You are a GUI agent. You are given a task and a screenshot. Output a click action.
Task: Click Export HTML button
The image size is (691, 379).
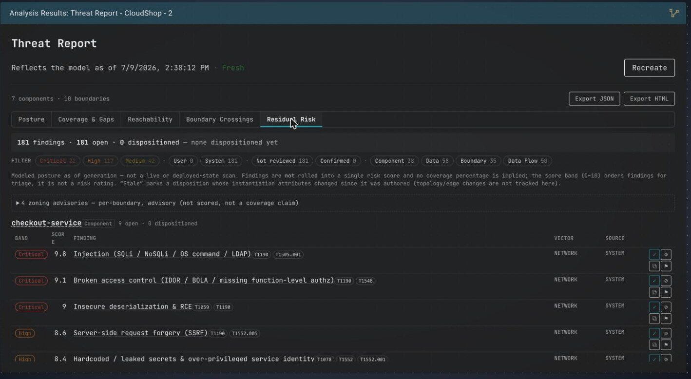pyautogui.click(x=649, y=98)
